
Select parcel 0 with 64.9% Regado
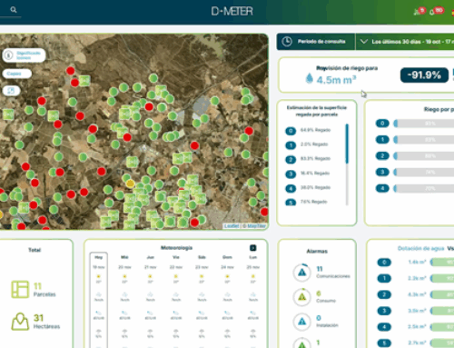click(x=308, y=131)
